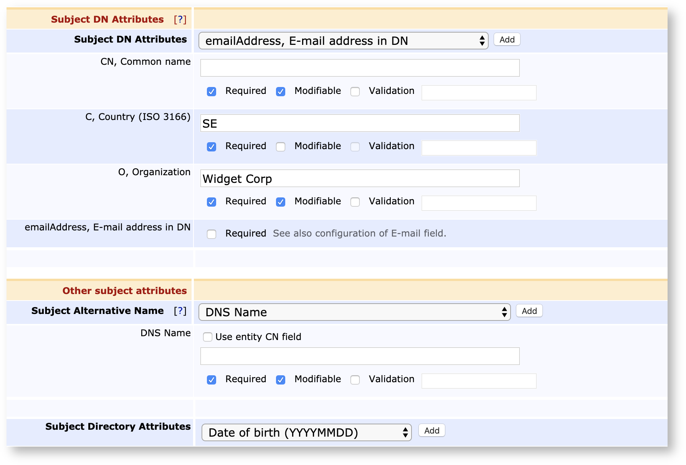Expand the Subject Alternative Name DNS Name dropdown
The width and height of the screenshot is (686, 465).
354,312
